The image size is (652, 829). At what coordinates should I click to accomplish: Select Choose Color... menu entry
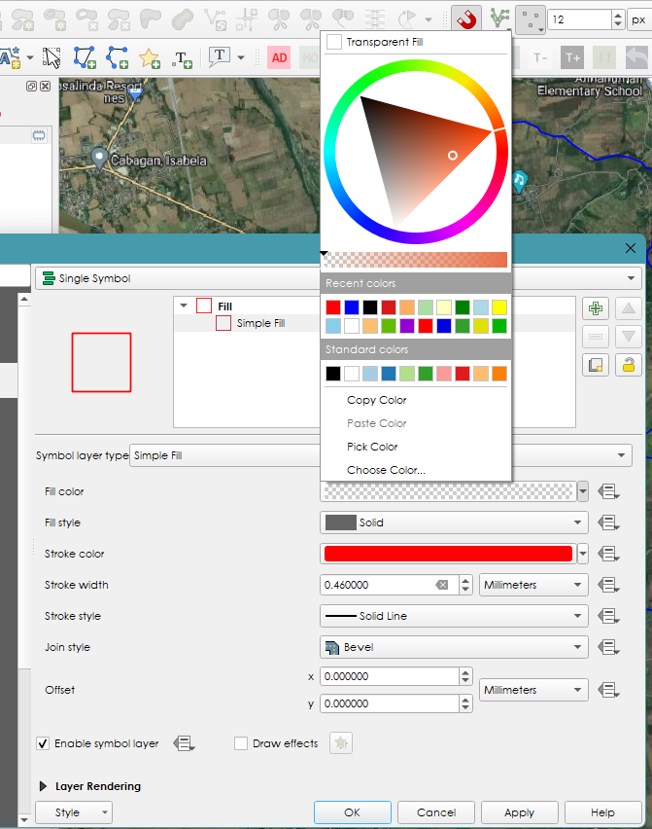coord(386,470)
